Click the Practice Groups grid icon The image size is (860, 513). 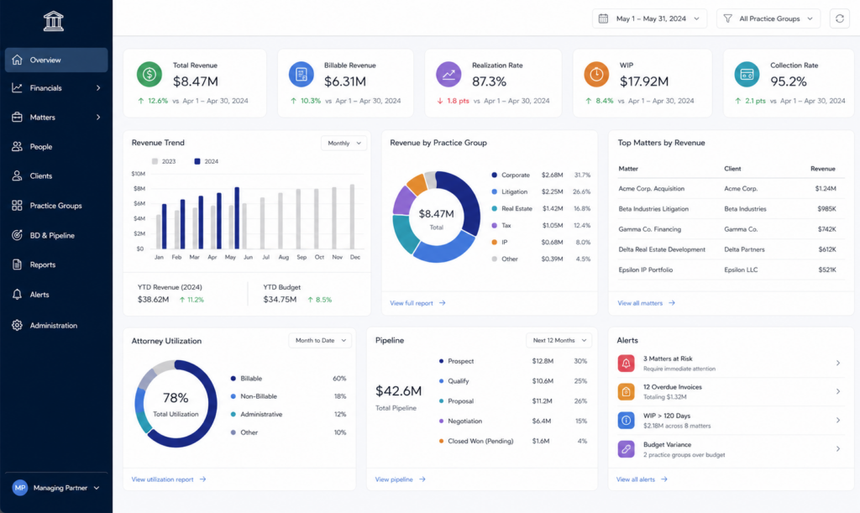[x=17, y=206]
